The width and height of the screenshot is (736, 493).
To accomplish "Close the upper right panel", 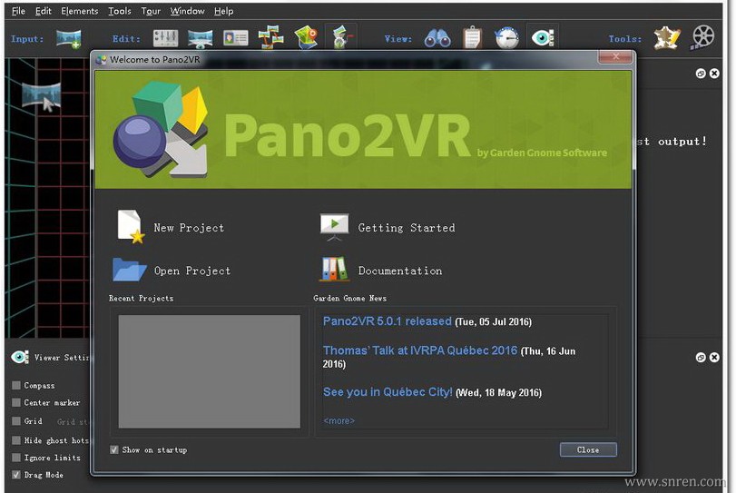I will [x=714, y=74].
